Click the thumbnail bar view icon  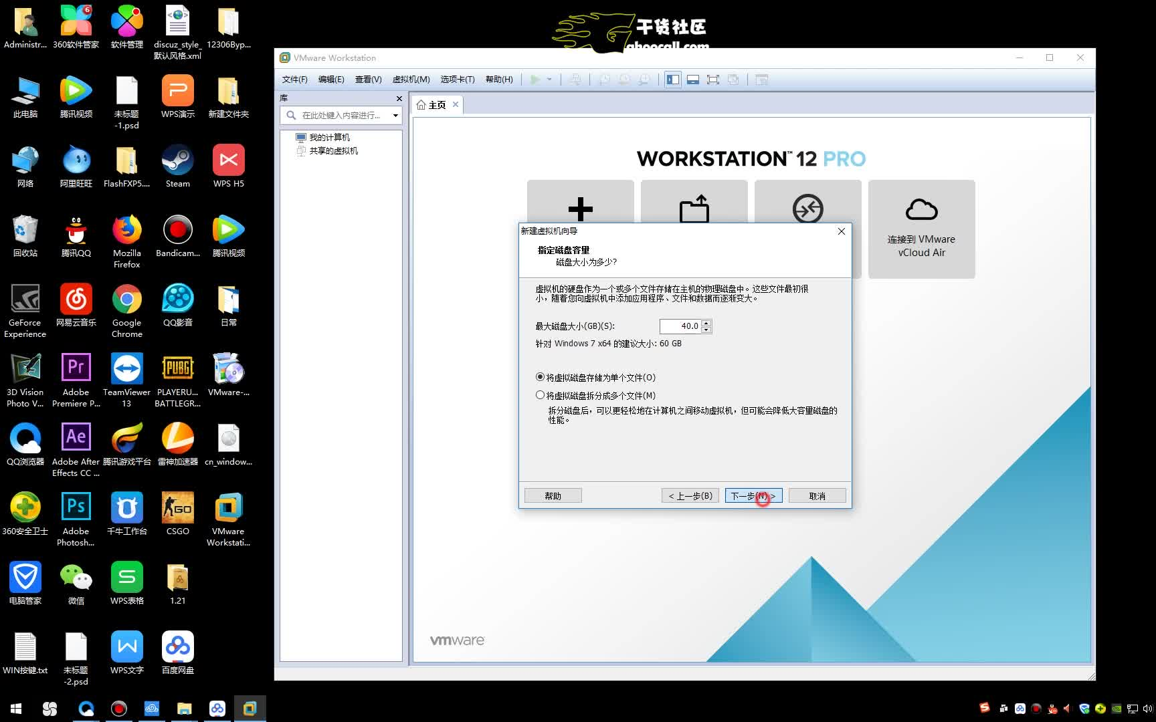(693, 80)
